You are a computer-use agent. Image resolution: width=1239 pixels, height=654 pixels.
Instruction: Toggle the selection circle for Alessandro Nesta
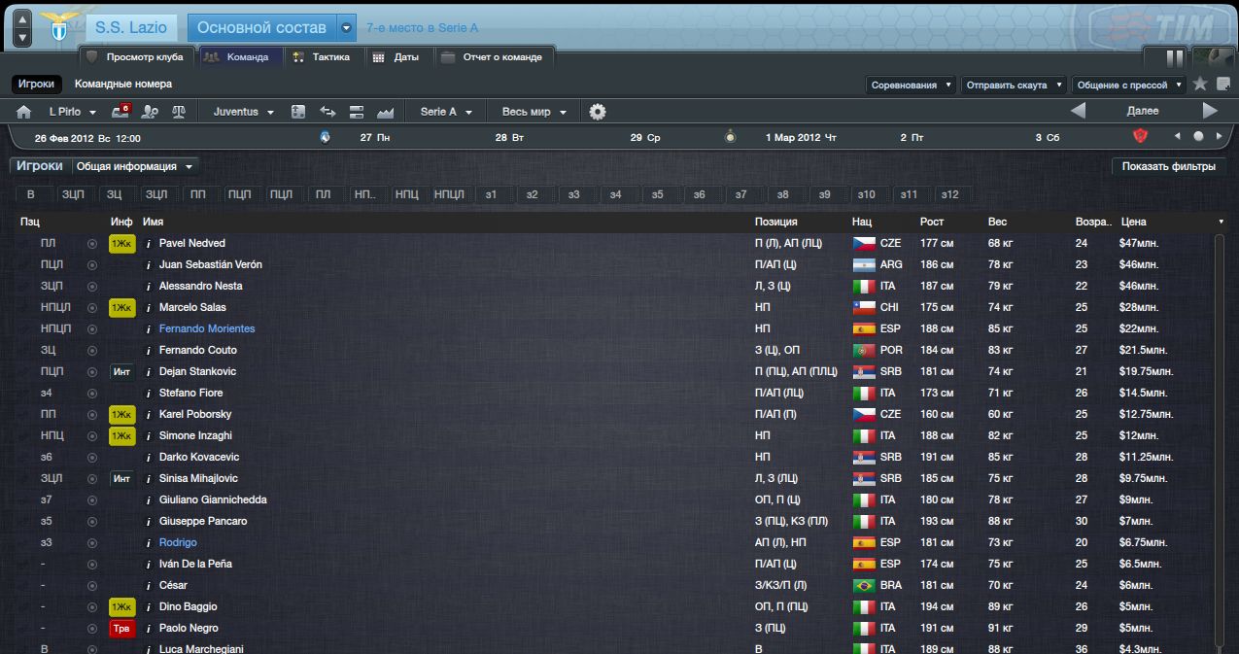(x=92, y=286)
